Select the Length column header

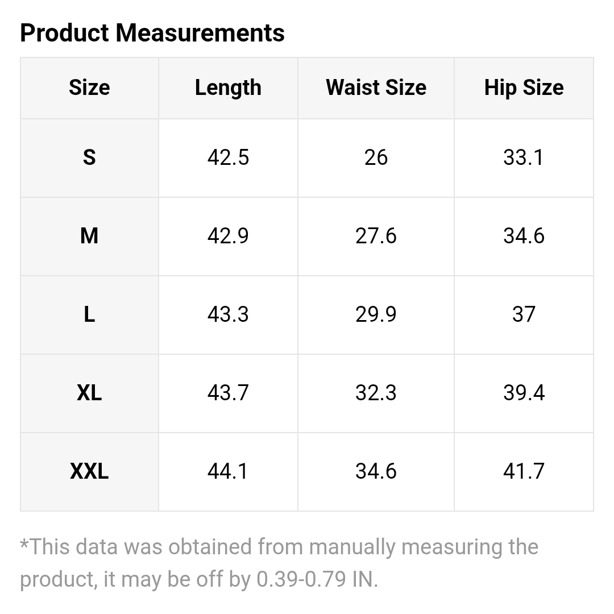(228, 88)
